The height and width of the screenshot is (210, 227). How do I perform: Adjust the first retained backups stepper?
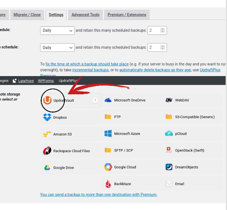162,30
